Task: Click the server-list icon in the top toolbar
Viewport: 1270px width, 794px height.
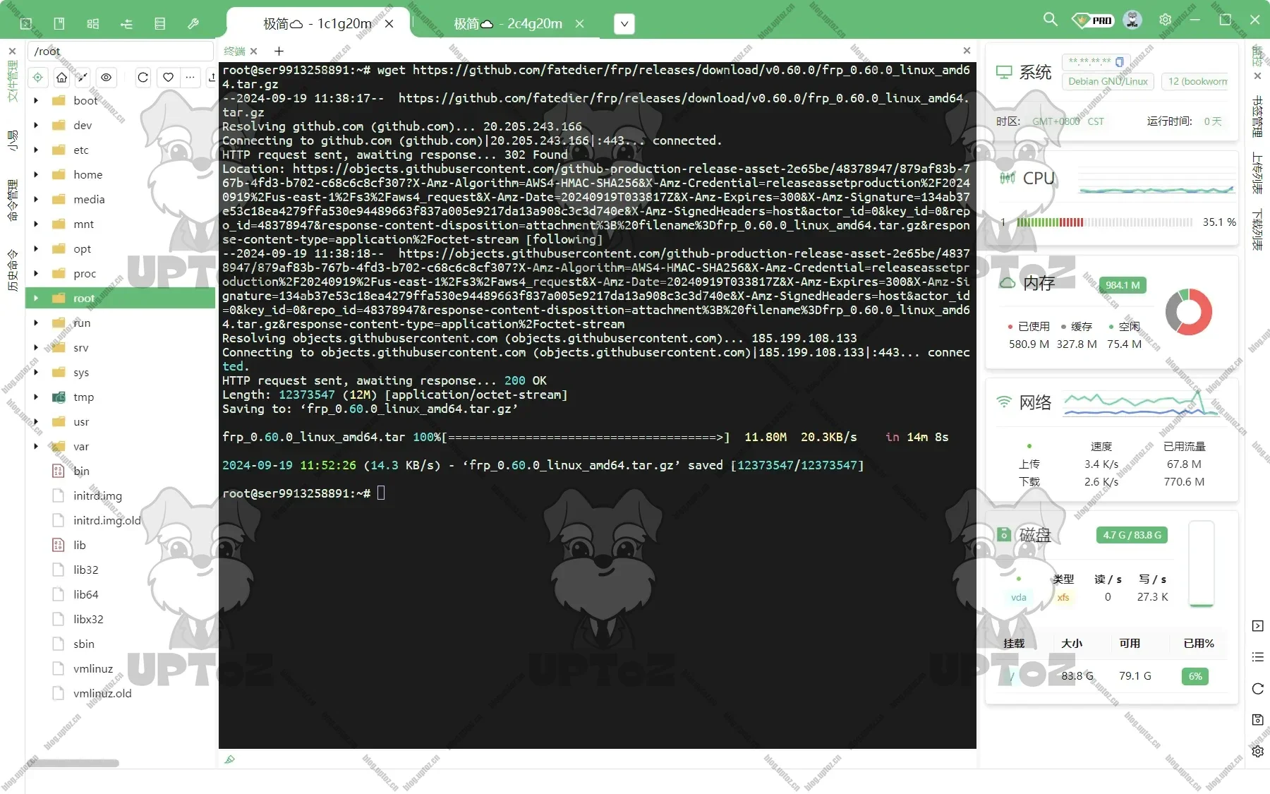Action: pos(160,23)
